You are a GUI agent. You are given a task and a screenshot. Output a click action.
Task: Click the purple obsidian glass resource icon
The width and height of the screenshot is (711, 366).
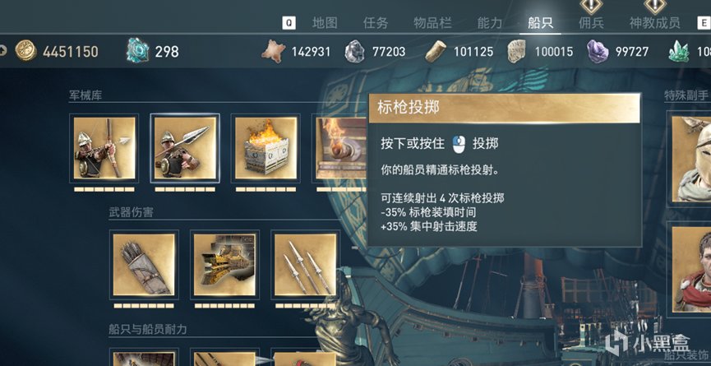pos(598,51)
